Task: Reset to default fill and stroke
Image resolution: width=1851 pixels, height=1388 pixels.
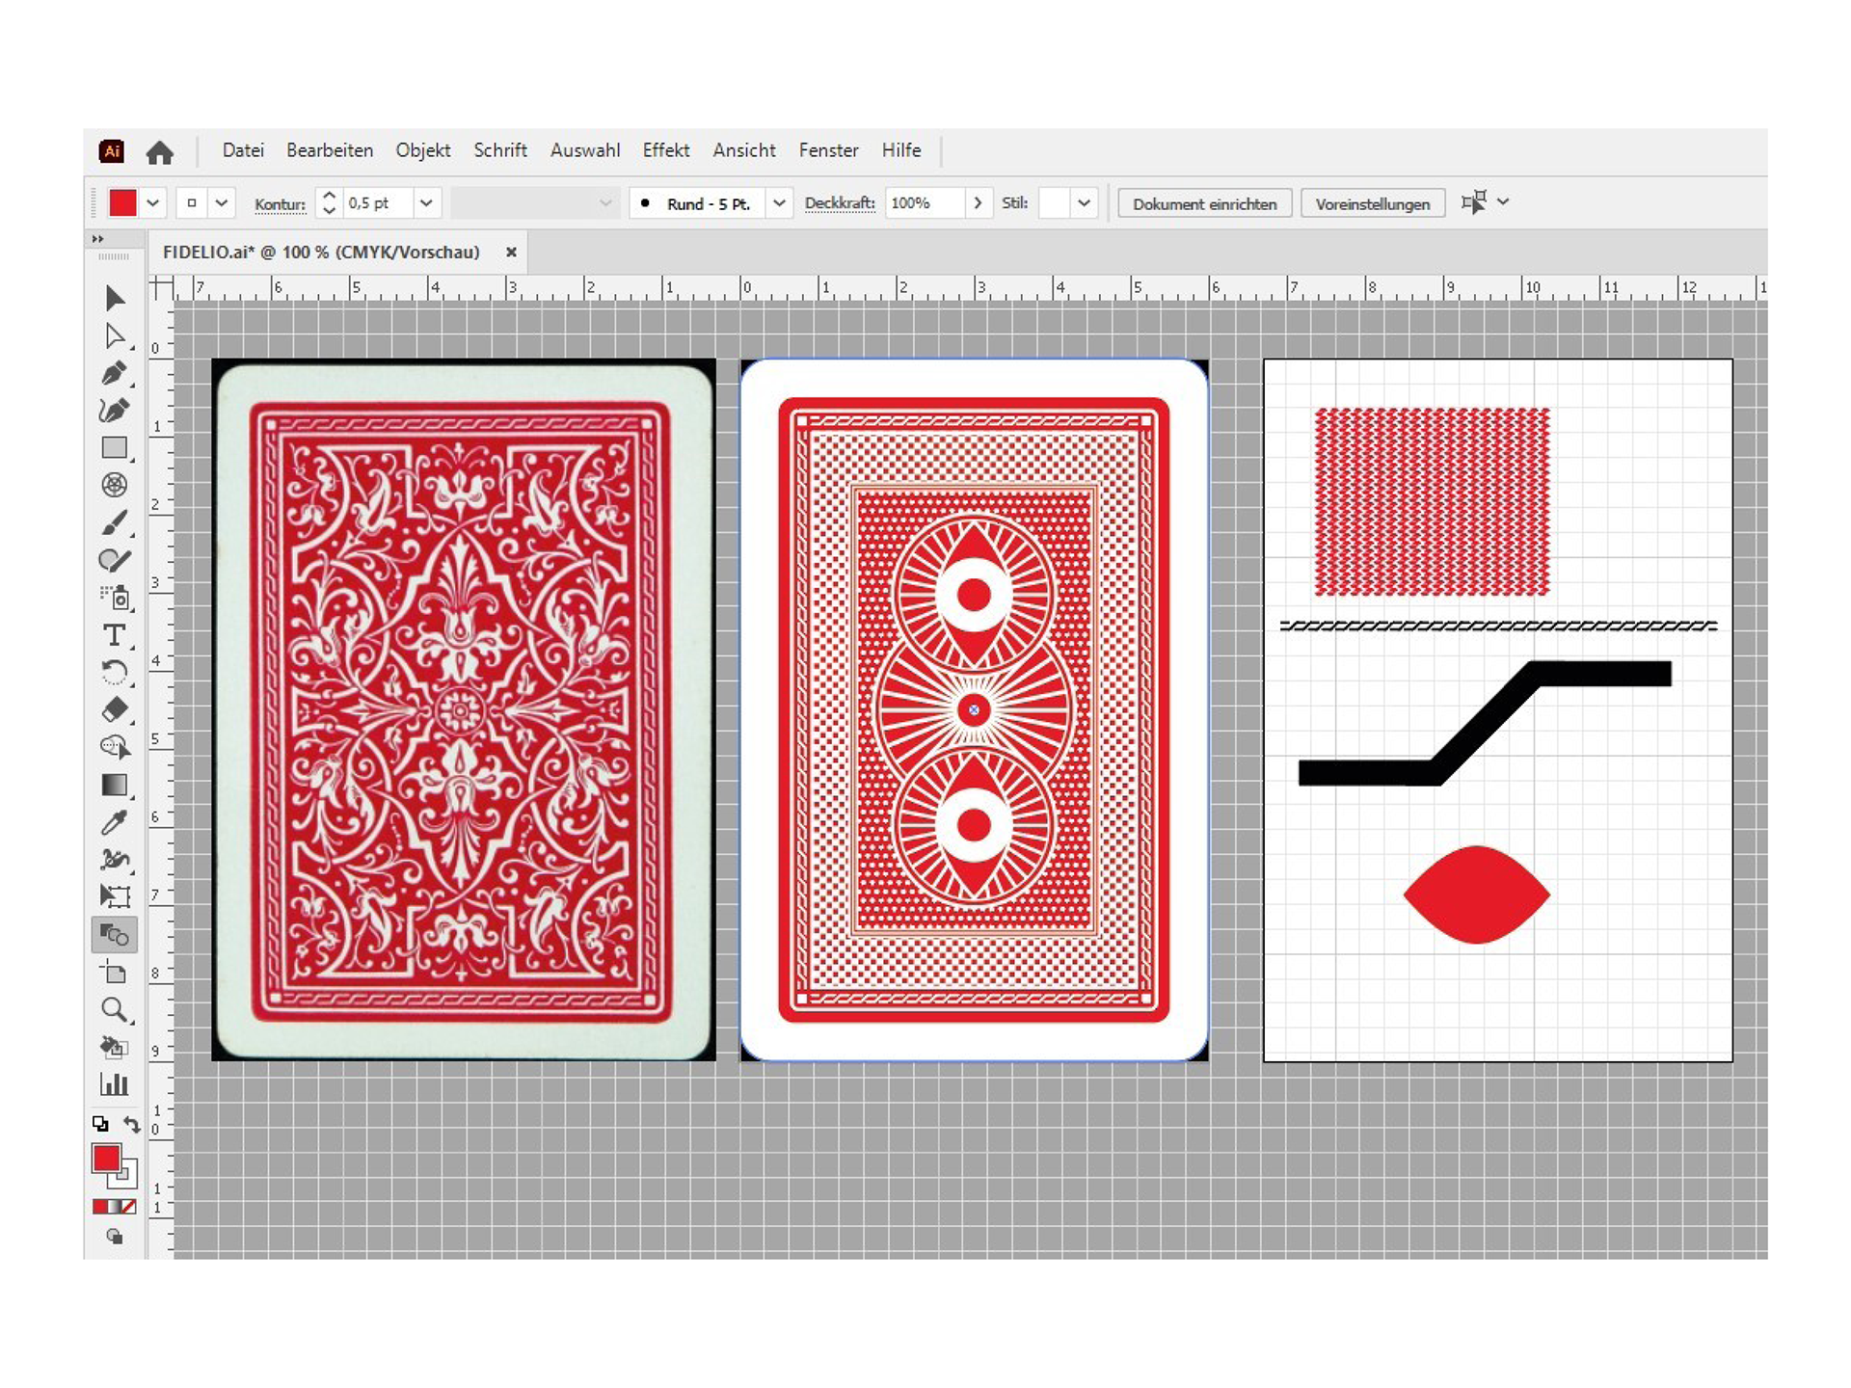Action: click(100, 1124)
